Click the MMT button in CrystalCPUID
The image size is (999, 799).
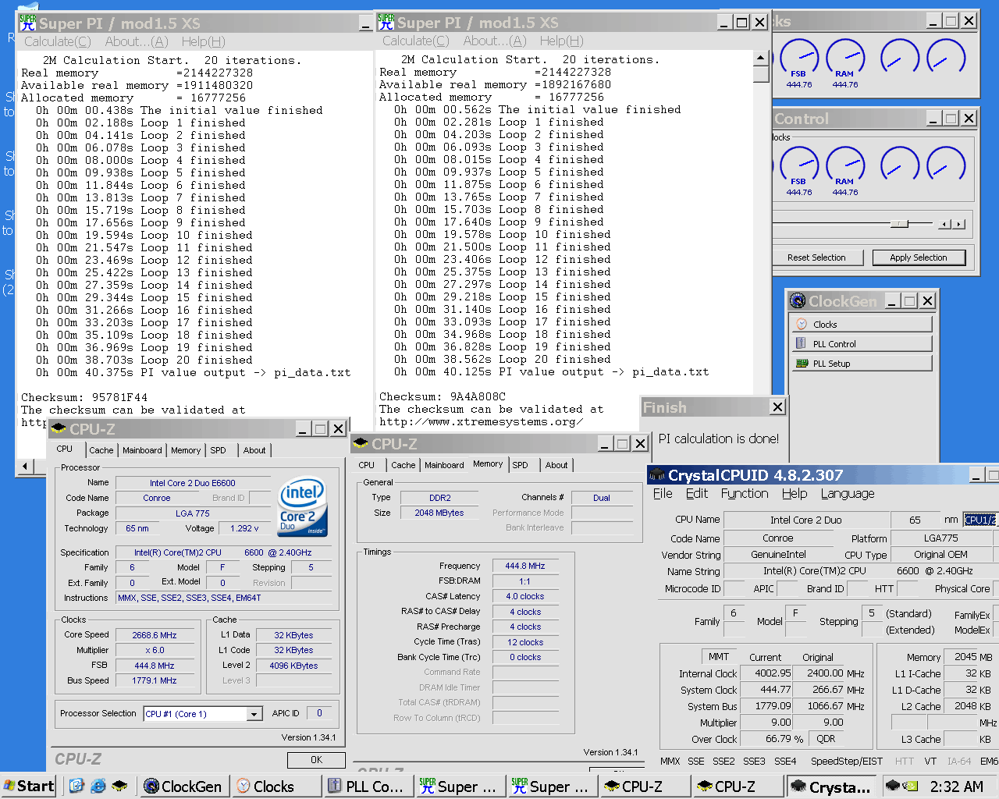(x=719, y=657)
